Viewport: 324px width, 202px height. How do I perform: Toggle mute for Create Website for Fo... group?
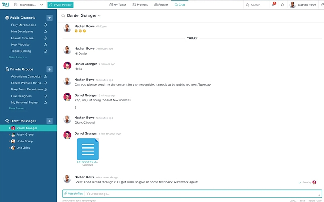click(x=45, y=83)
